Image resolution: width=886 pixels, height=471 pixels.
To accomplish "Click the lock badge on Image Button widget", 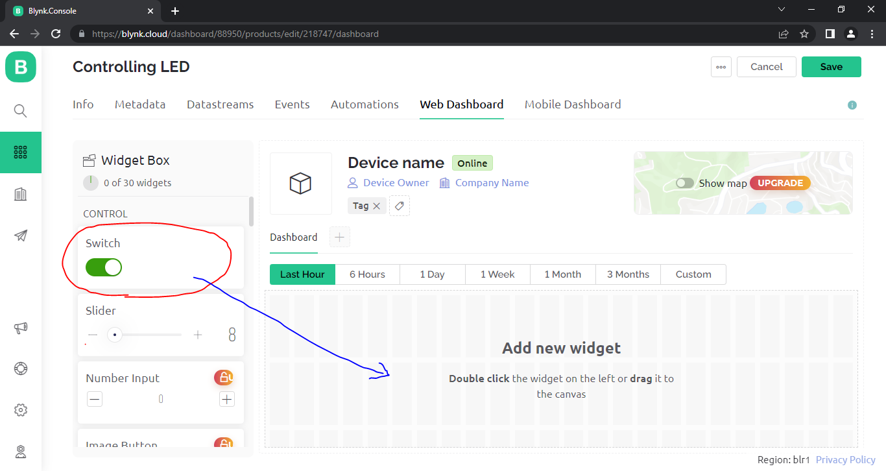I will click(224, 443).
